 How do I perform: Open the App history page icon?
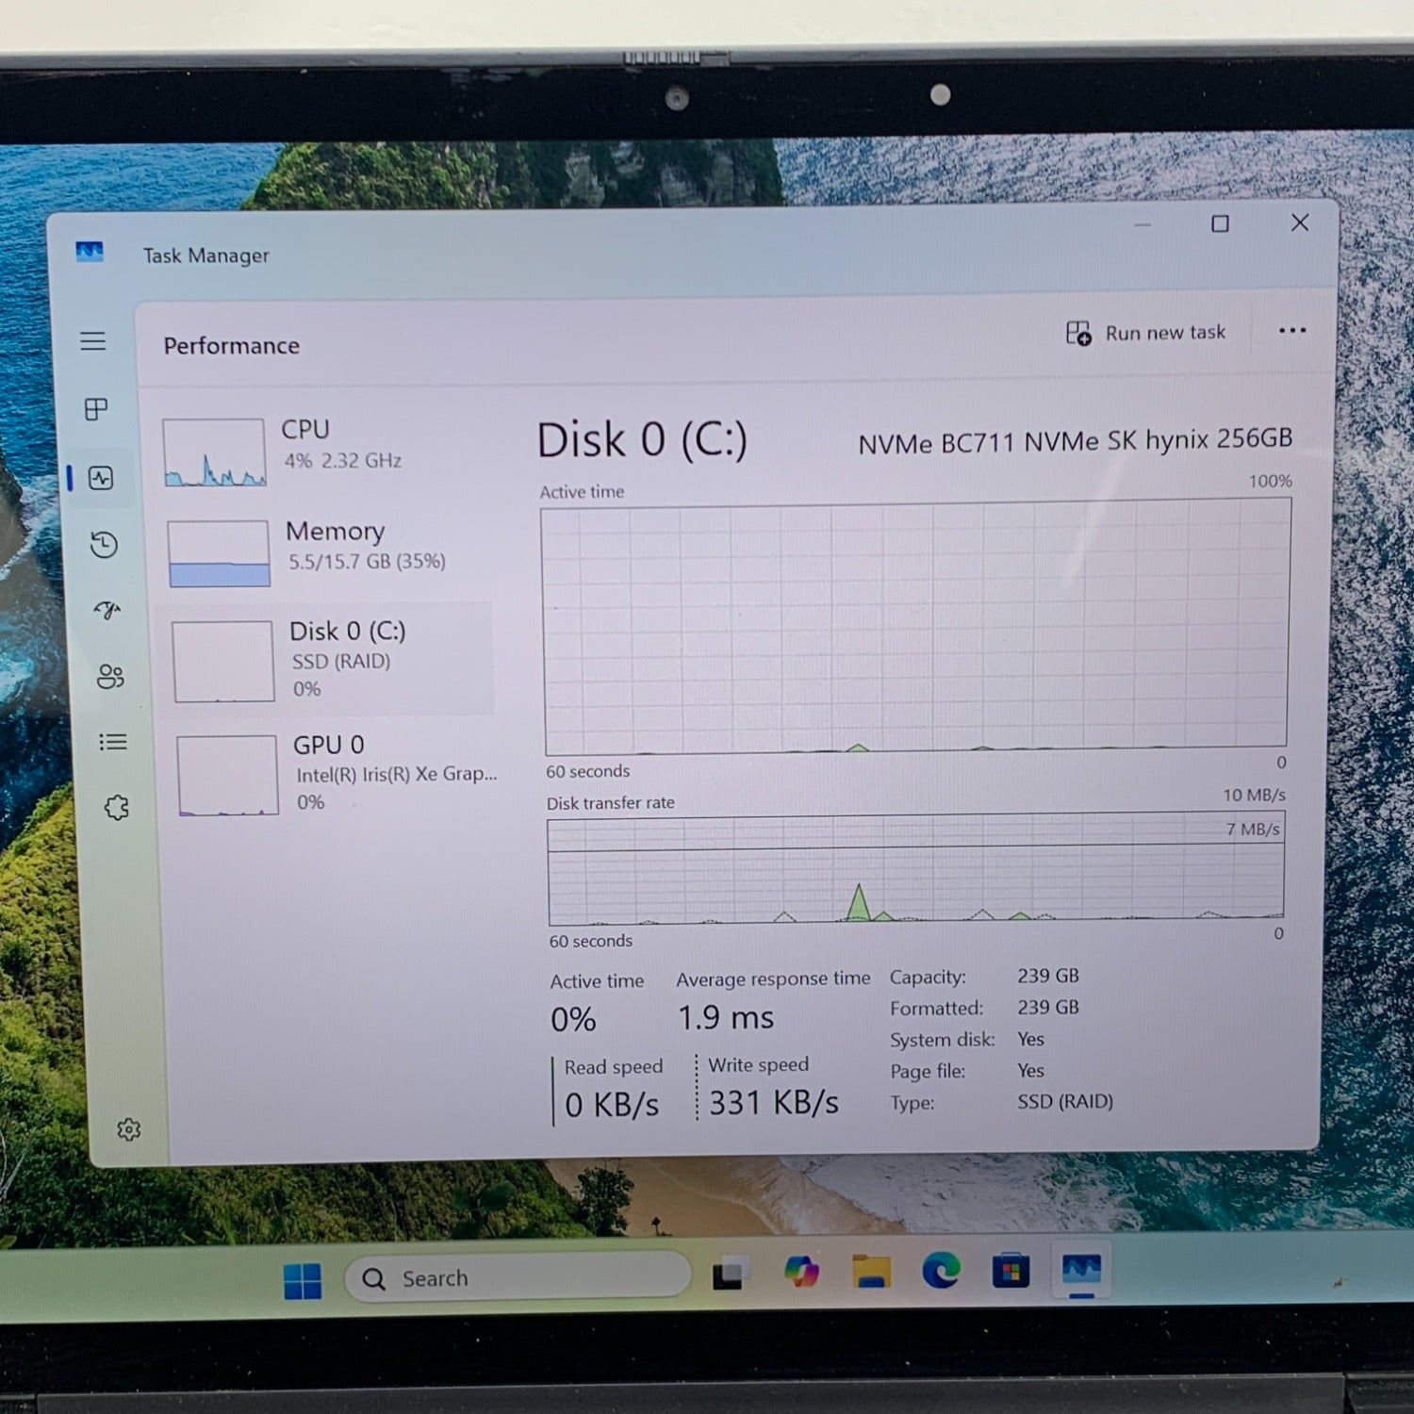pos(104,545)
